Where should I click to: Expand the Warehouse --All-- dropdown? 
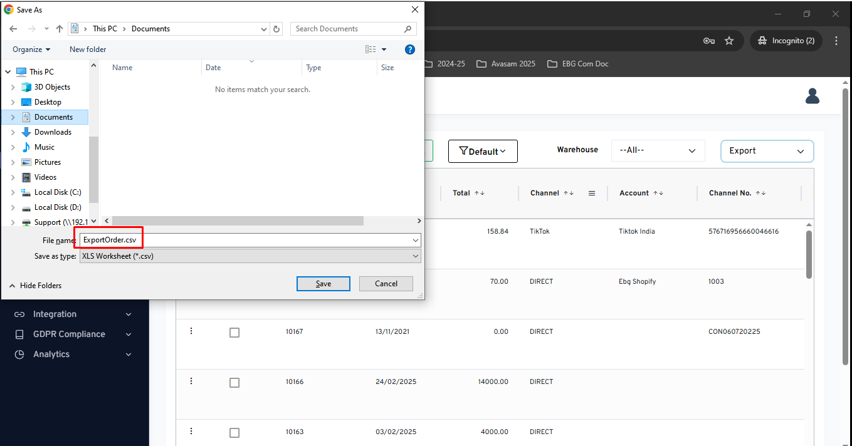point(658,151)
